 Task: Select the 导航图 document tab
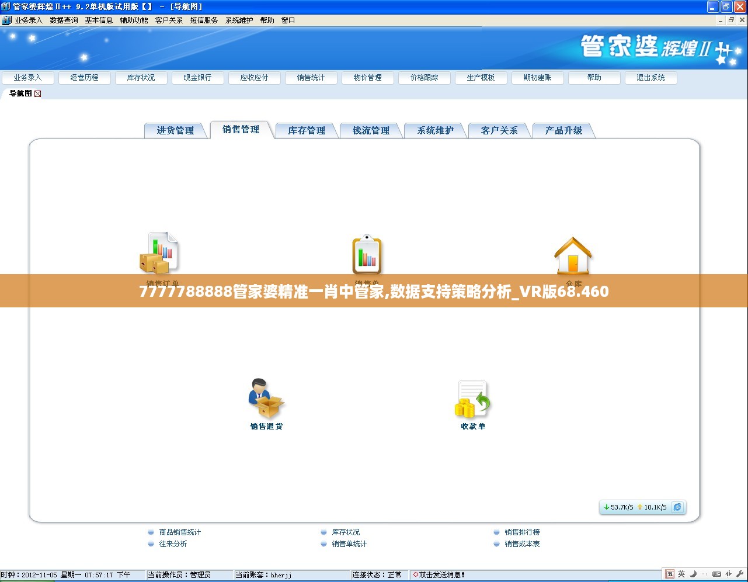pos(20,93)
